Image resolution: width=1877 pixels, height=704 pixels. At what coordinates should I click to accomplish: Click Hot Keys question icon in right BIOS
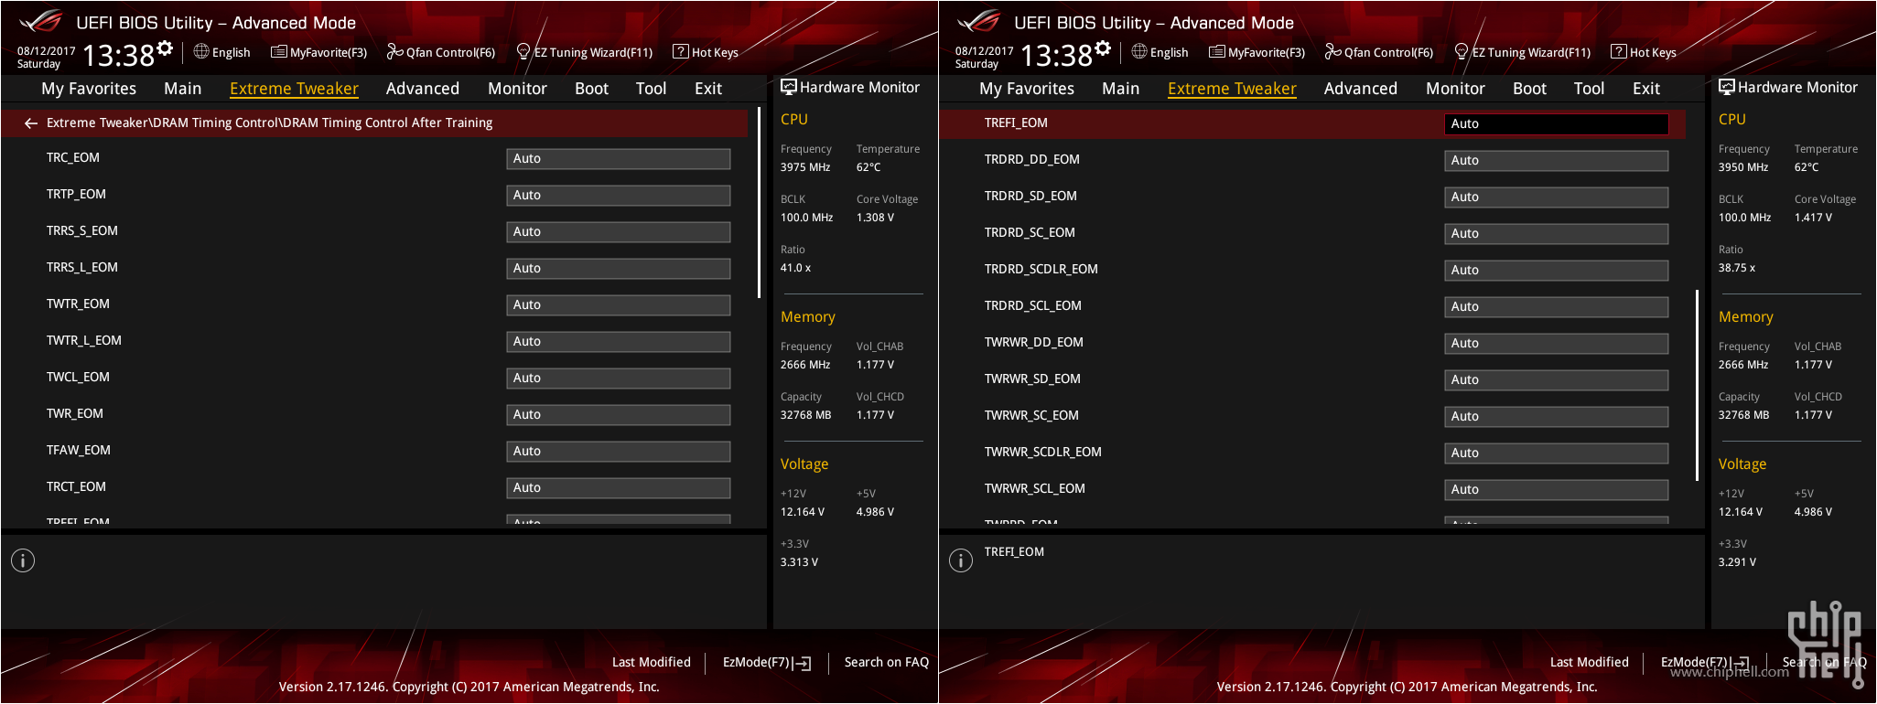[x=1619, y=51]
